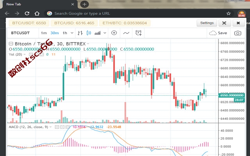Open the Vol (20) indicator dropdown arrow

coord(25,55)
